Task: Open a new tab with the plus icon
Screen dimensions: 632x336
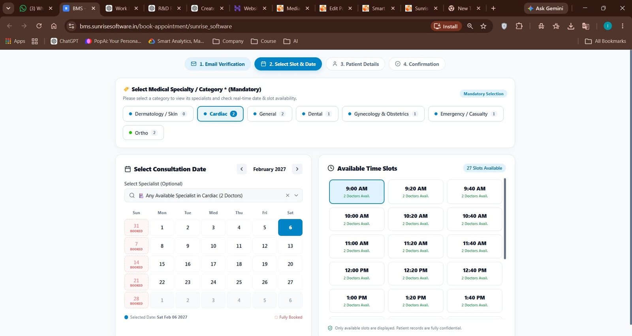Action: click(493, 8)
